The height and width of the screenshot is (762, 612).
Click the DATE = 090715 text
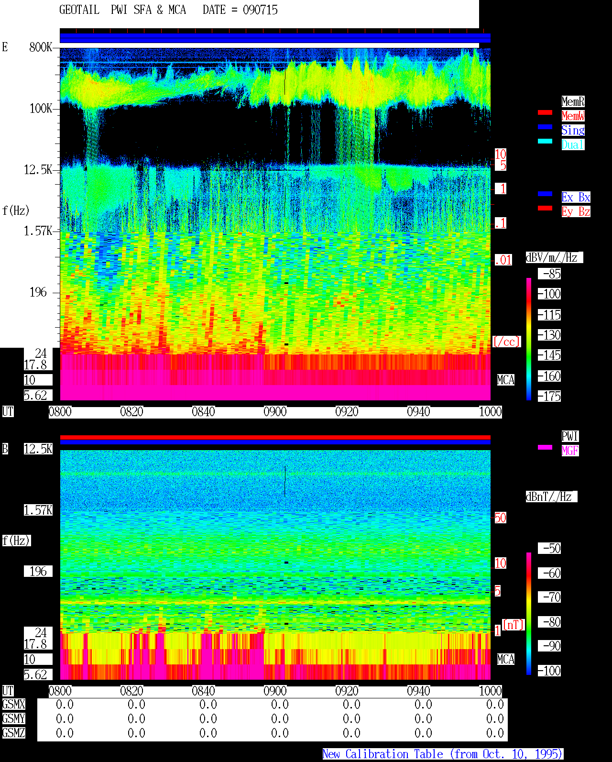(240, 10)
